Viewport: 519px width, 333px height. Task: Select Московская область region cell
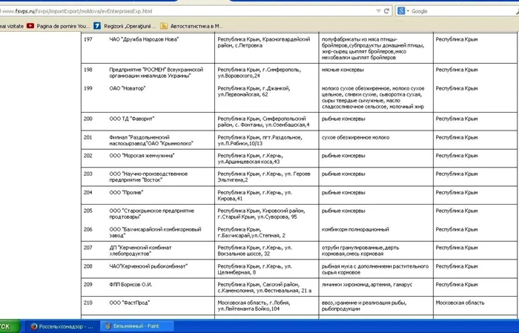[x=460, y=303]
